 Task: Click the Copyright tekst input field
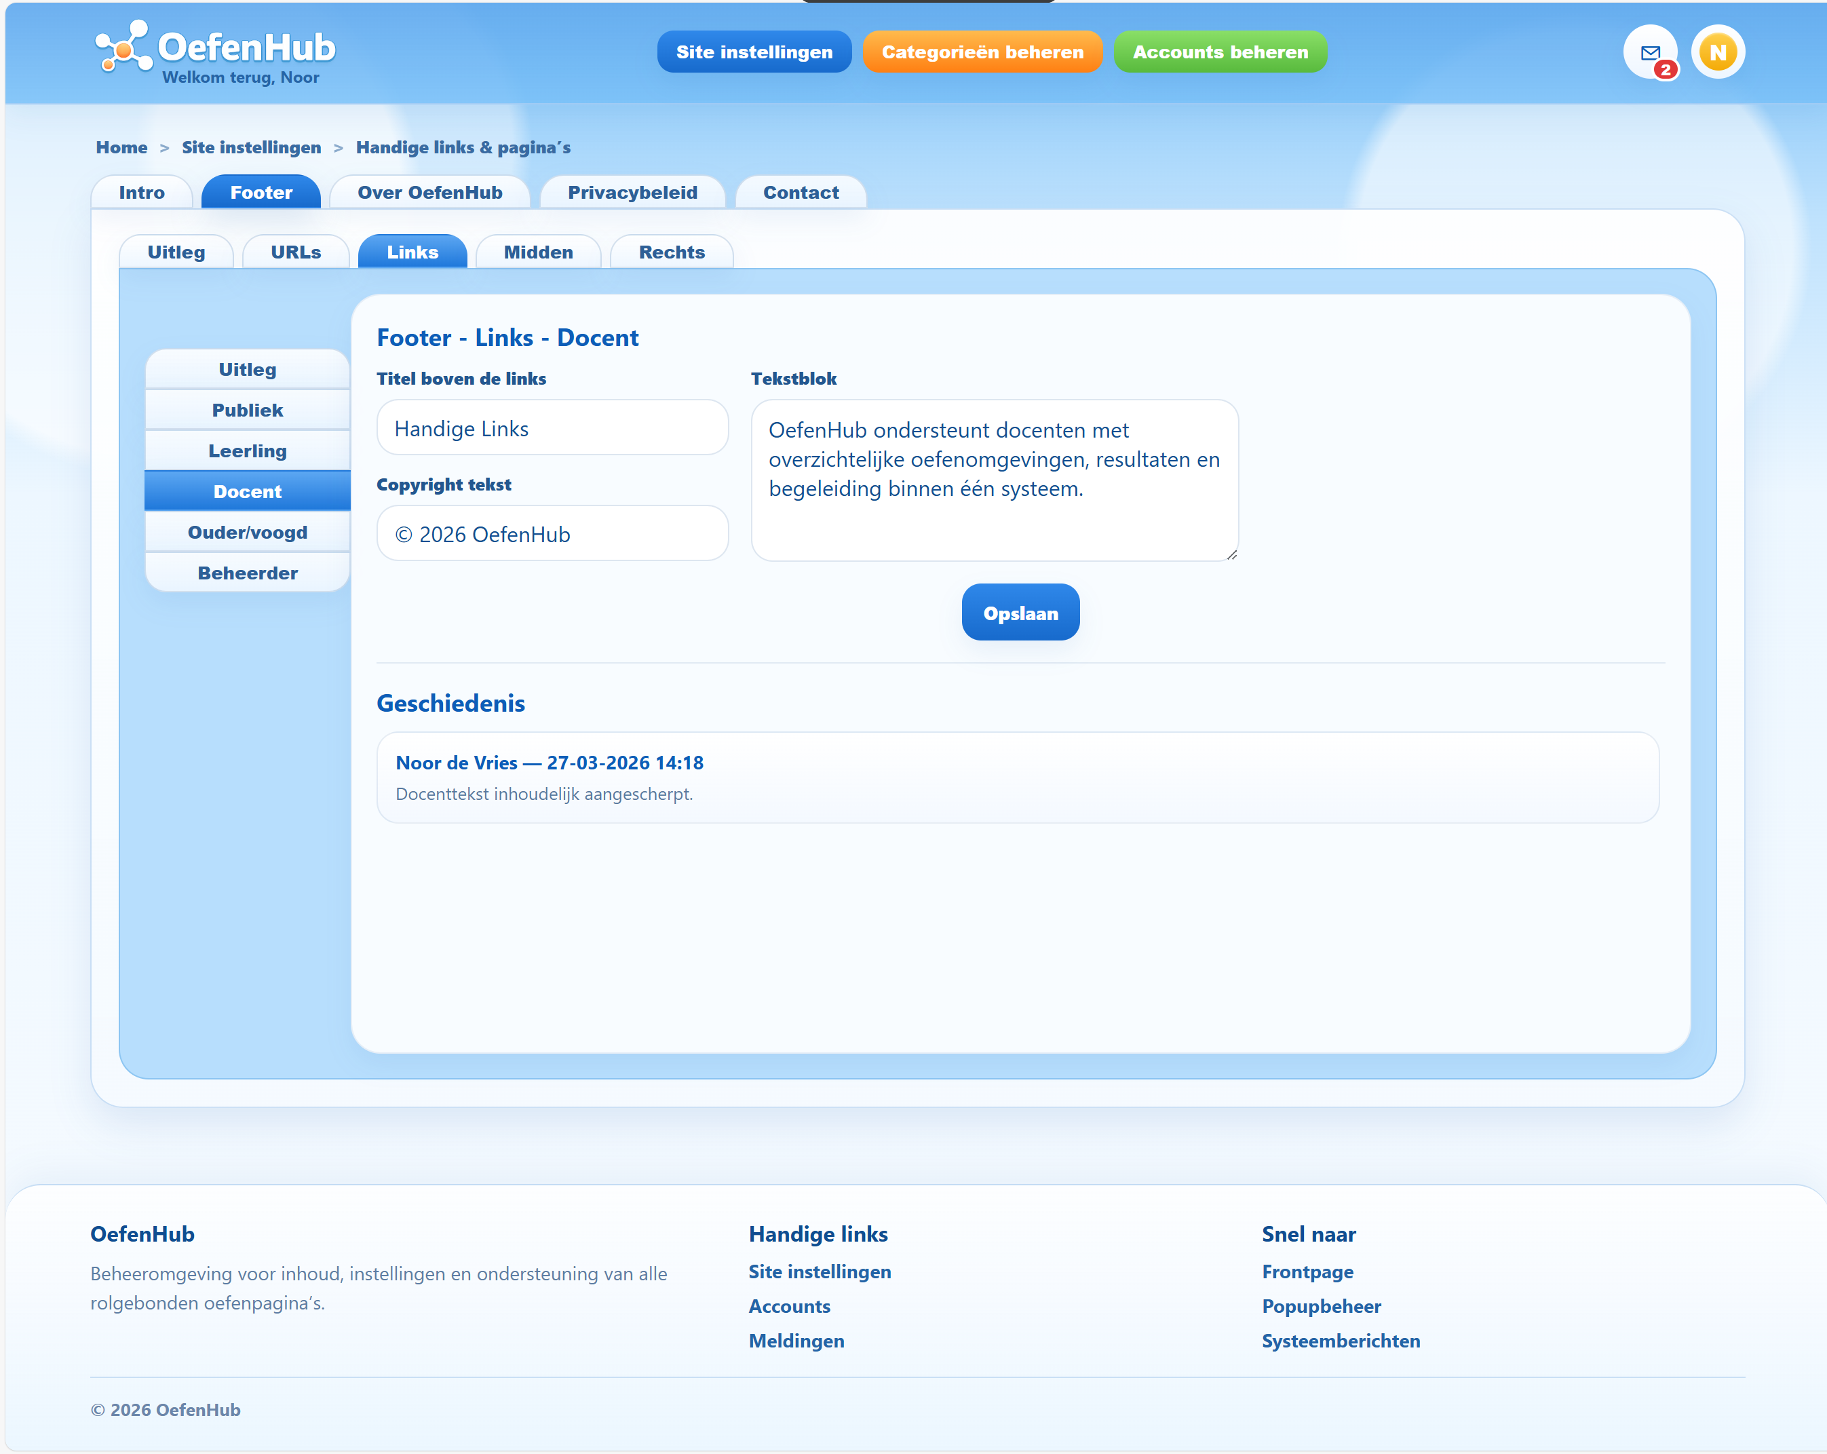552,534
